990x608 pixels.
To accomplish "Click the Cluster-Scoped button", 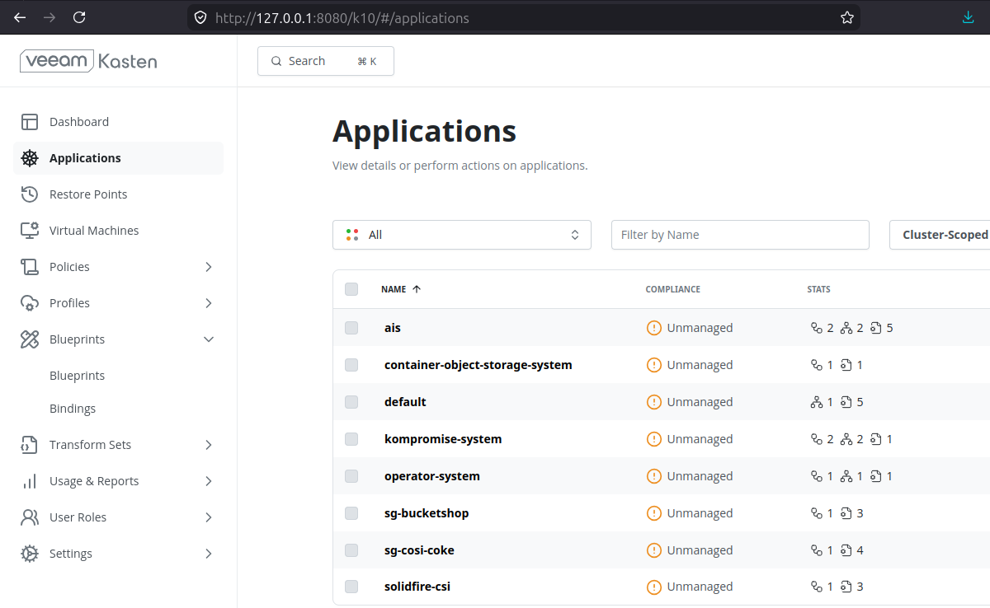I will (x=940, y=235).
